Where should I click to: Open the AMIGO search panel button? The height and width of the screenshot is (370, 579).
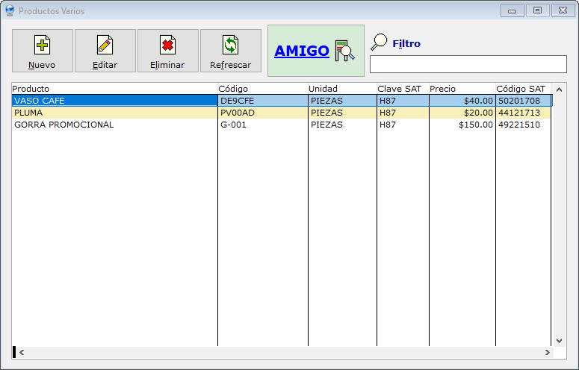[315, 51]
